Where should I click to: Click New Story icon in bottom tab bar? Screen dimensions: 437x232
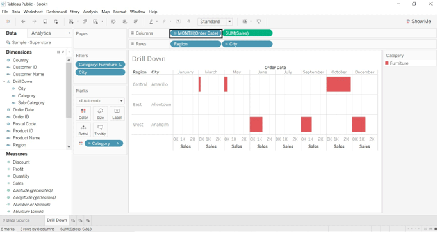(x=88, y=220)
